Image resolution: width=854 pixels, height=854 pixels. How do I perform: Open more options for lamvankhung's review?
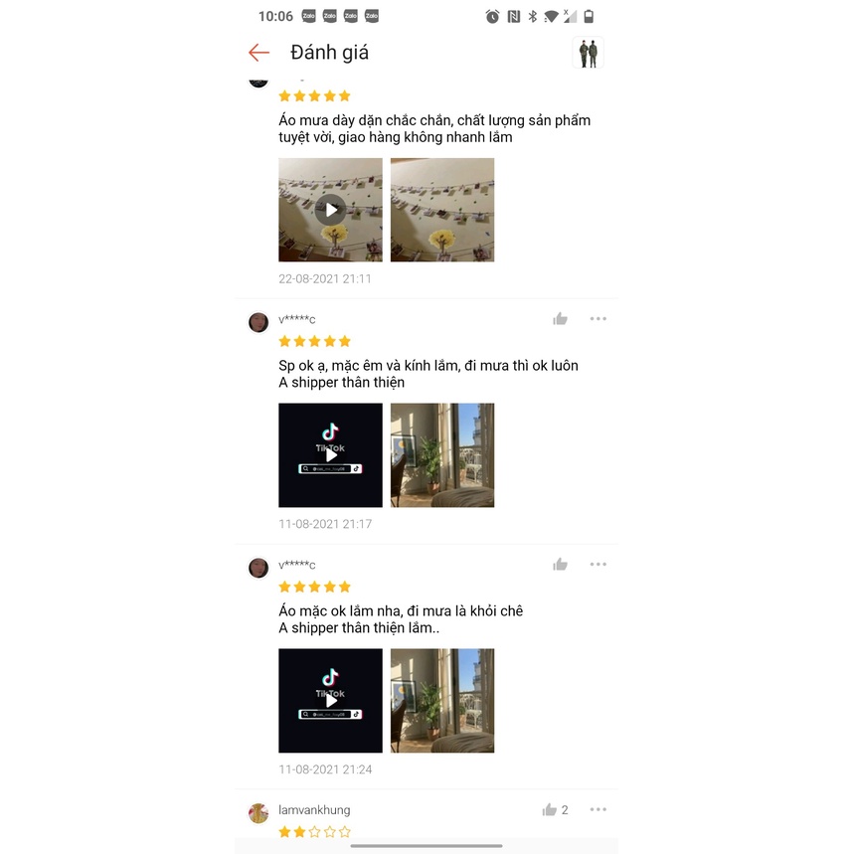(x=598, y=809)
